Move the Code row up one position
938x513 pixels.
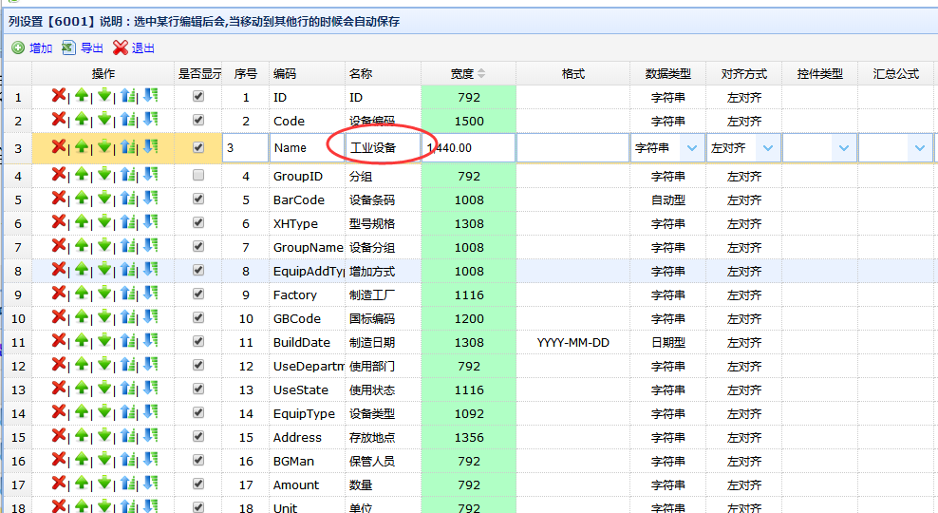point(82,120)
